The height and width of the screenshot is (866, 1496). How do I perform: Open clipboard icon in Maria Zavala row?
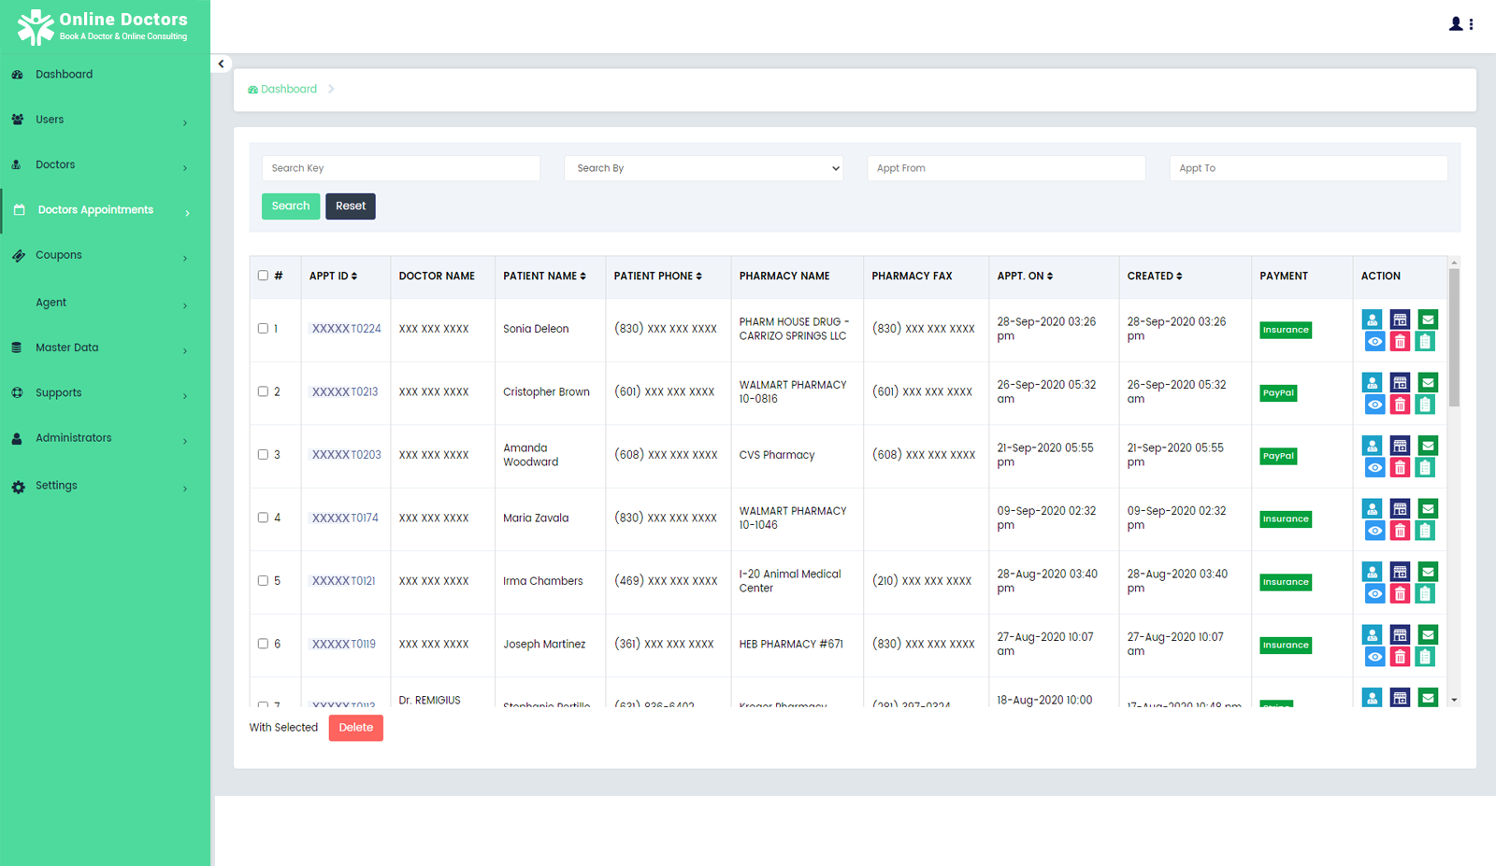click(x=1425, y=531)
